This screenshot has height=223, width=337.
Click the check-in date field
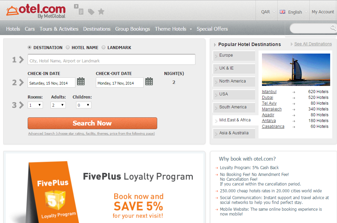click(52, 83)
